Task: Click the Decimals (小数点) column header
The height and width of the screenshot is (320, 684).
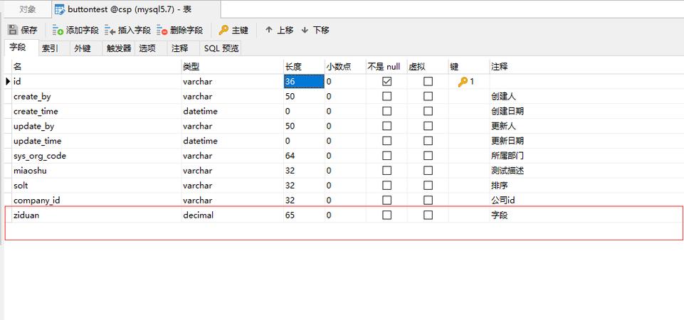Action: 345,67
